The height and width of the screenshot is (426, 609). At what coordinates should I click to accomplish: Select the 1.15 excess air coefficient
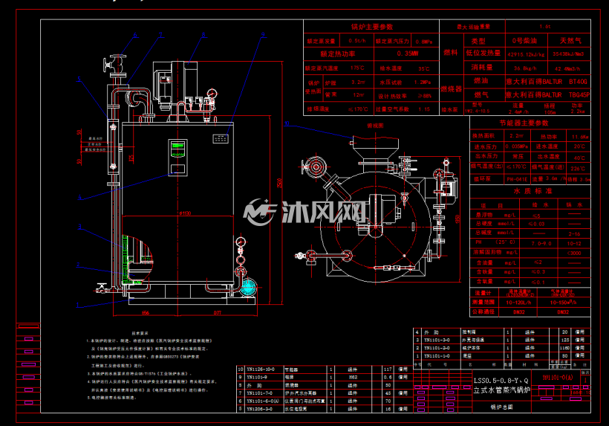pos(424,109)
